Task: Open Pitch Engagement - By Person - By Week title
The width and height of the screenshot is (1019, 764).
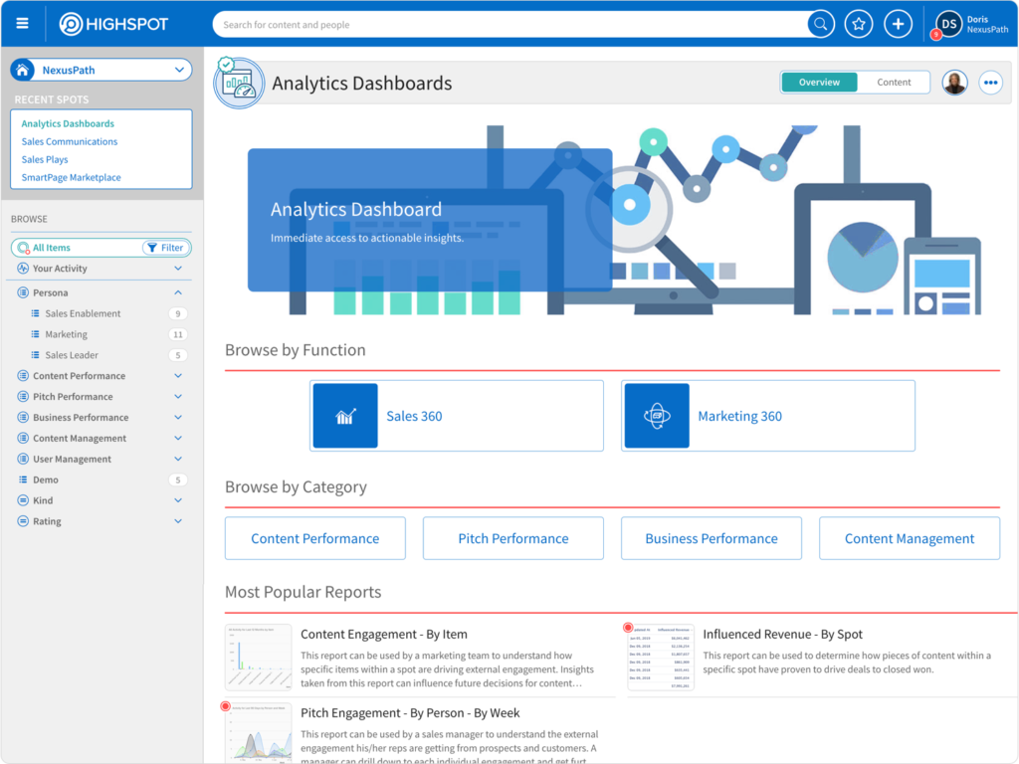Action: tap(410, 712)
